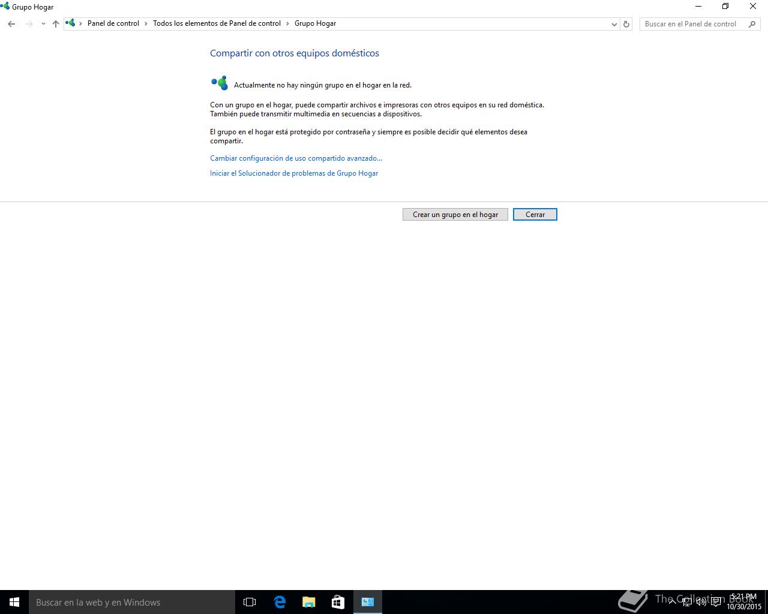Open the Windows Start menu
The image size is (768, 614).
click(x=14, y=602)
